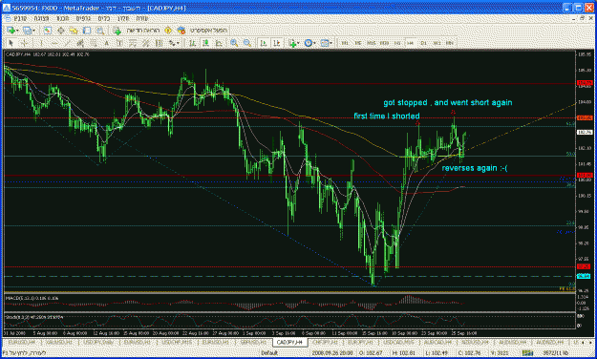
Task: Switch to Candlesticks chart display
Action: click(205, 43)
